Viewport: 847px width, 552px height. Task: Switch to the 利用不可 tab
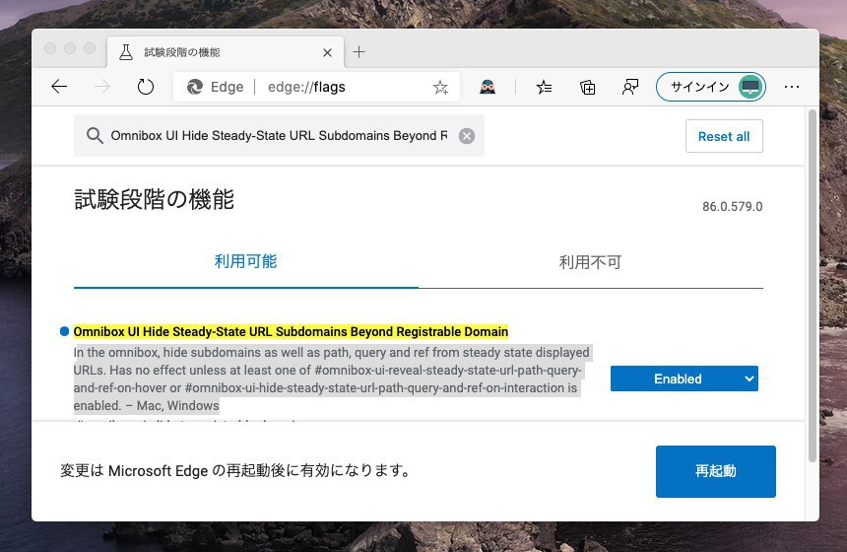(590, 263)
